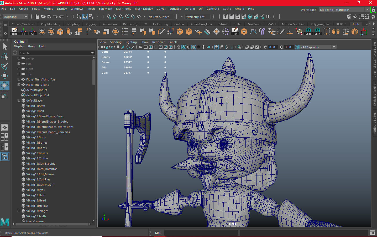Switch to the Rigging shelf tab
This screenshot has width=377, height=237.
(x=91, y=24)
